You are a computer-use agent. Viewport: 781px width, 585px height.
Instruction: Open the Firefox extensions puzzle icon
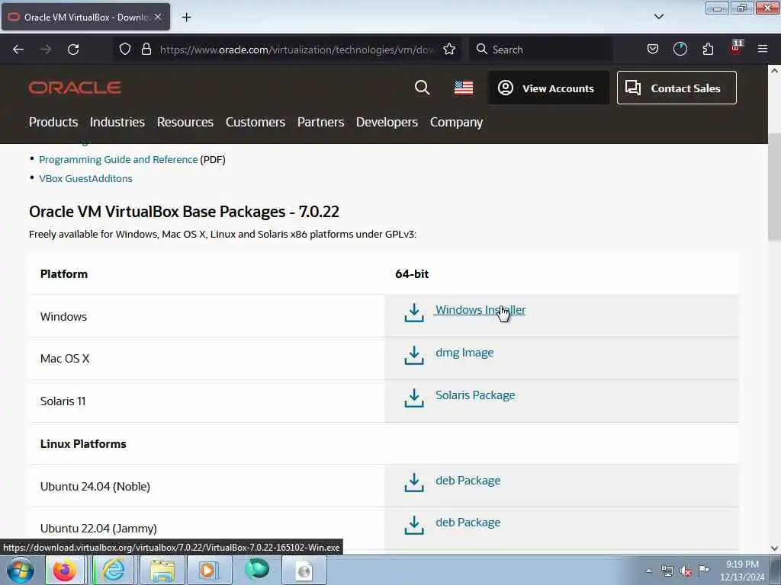708,50
